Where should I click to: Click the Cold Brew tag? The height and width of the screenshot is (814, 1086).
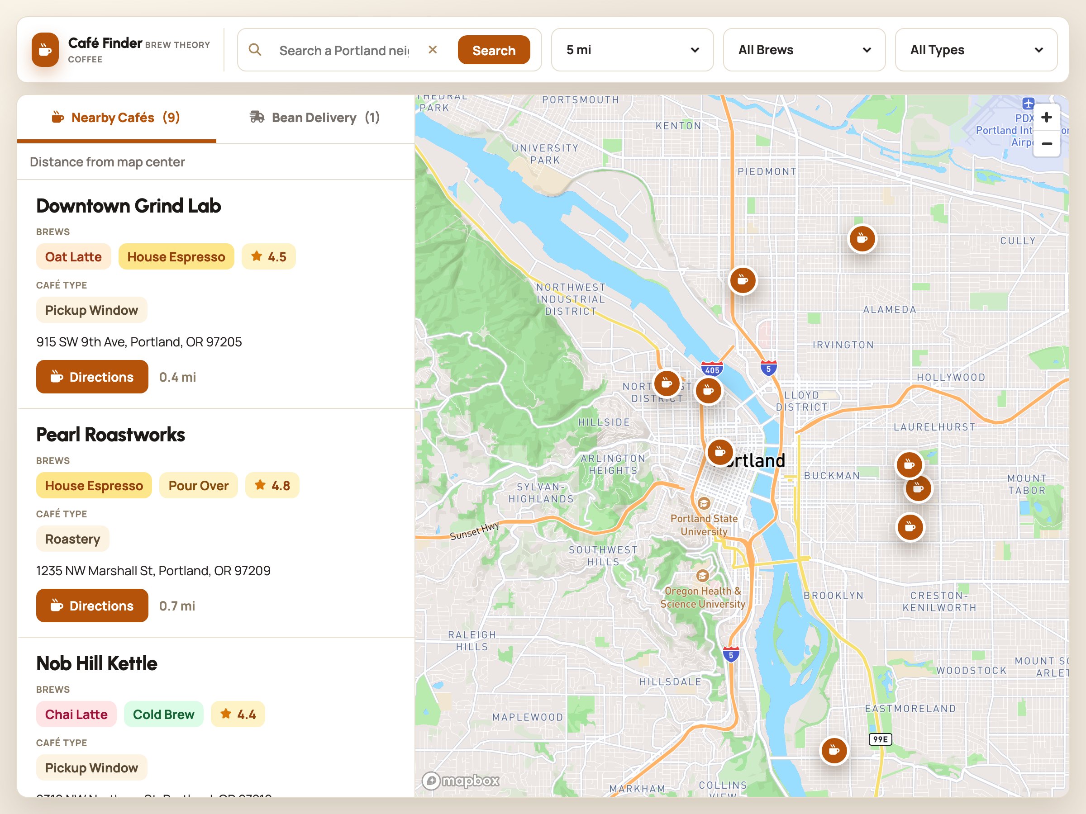click(x=163, y=714)
